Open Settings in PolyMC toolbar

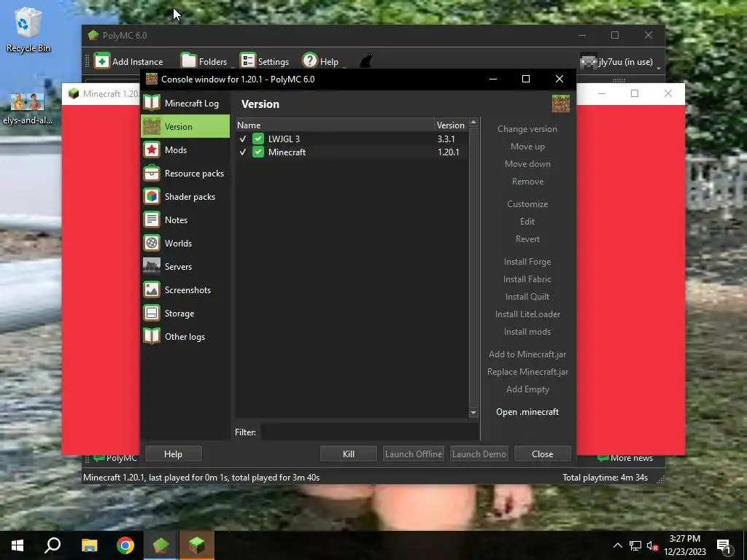(264, 61)
